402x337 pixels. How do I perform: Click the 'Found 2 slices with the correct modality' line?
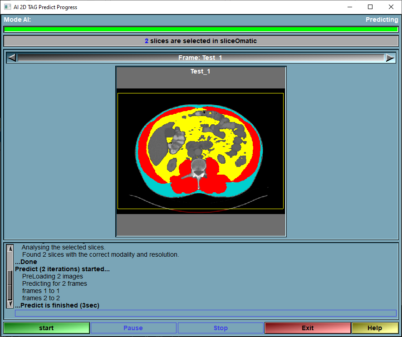[x=101, y=254]
